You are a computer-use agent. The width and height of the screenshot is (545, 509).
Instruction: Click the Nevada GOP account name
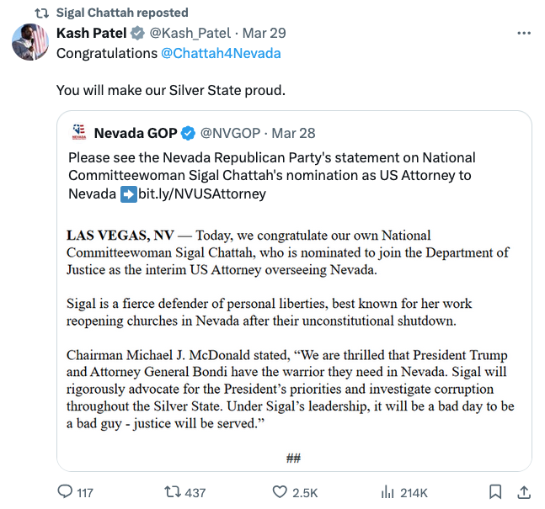click(136, 133)
